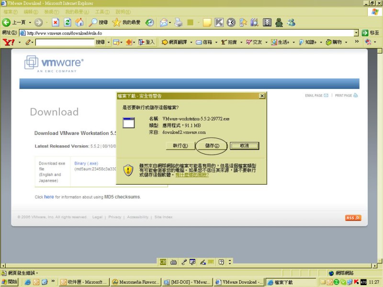Click the RSS orange badge
Viewport: 383px width, 287px height.
353,218
